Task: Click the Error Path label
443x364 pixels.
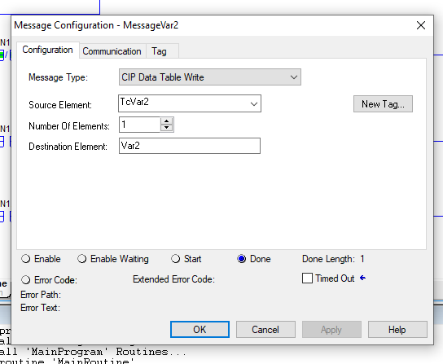Action: coord(41,295)
